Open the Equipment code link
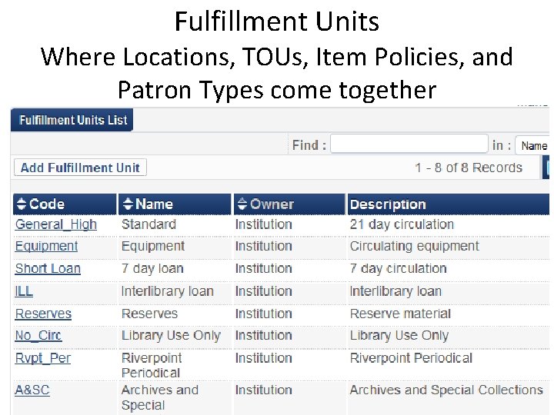The height and width of the screenshot is (415, 554). [46, 247]
